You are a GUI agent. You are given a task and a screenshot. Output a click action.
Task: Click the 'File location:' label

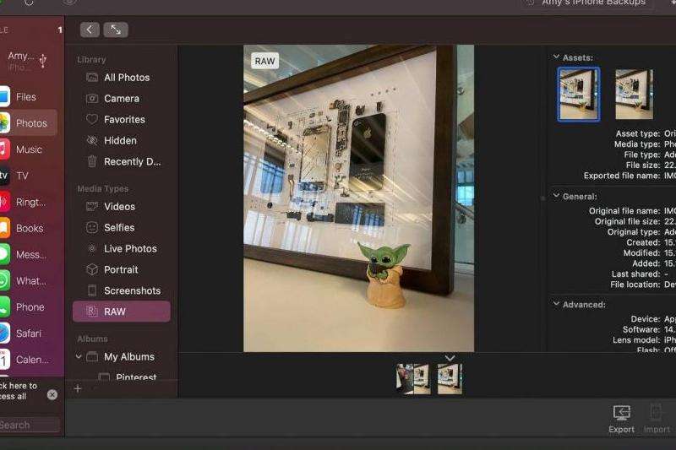click(x=635, y=285)
